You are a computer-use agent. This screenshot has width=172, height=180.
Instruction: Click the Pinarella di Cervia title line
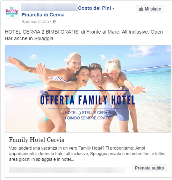tap(43, 15)
